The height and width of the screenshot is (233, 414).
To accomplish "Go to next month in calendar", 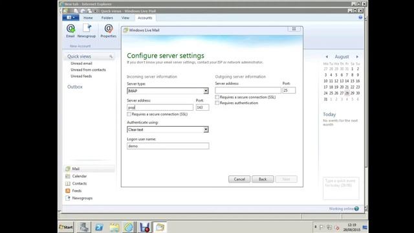I will 357,57.
